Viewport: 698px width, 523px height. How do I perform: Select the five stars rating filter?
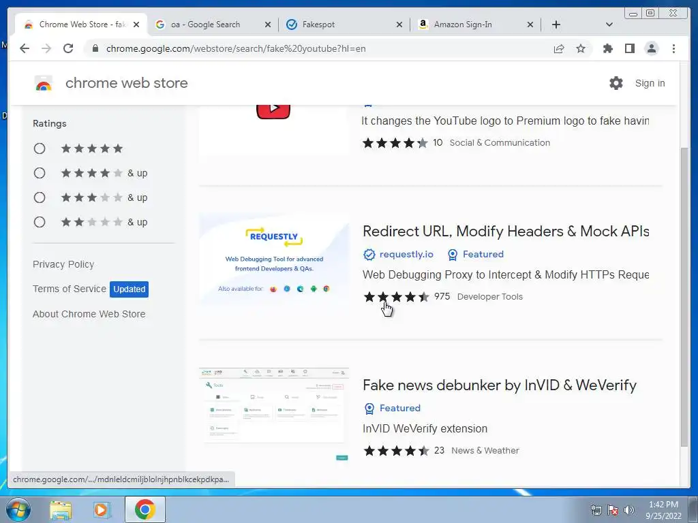click(40, 148)
